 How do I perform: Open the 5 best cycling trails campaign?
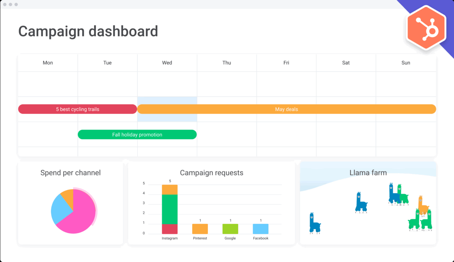click(x=78, y=109)
